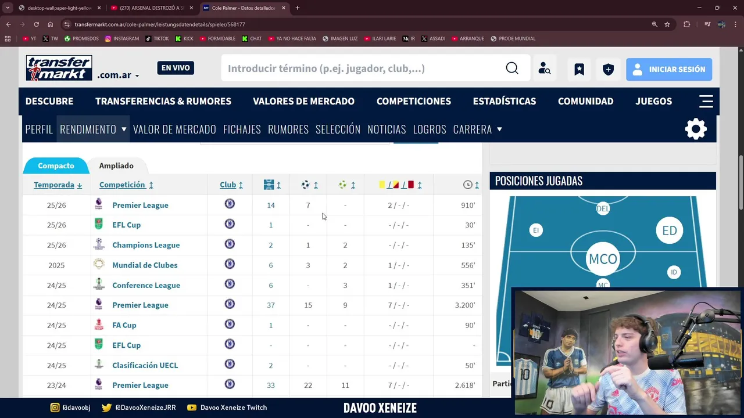
Task: Open VALORES DE MERCADO in main navigation
Action: (303, 101)
